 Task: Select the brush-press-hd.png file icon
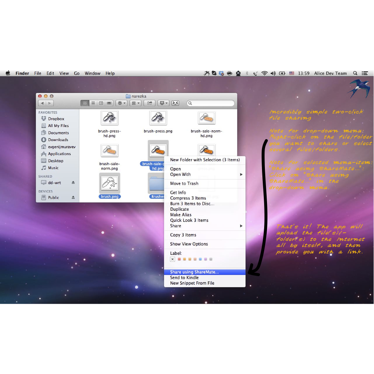click(x=109, y=118)
